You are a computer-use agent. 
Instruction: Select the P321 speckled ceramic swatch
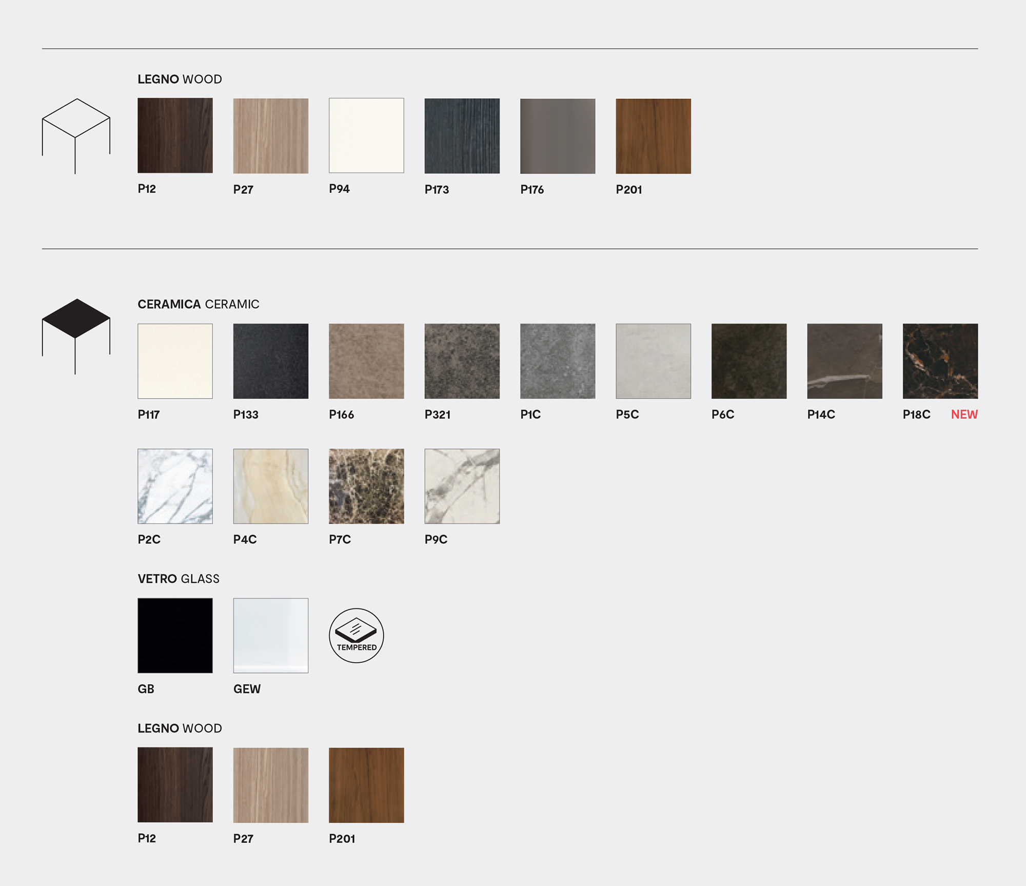click(462, 361)
